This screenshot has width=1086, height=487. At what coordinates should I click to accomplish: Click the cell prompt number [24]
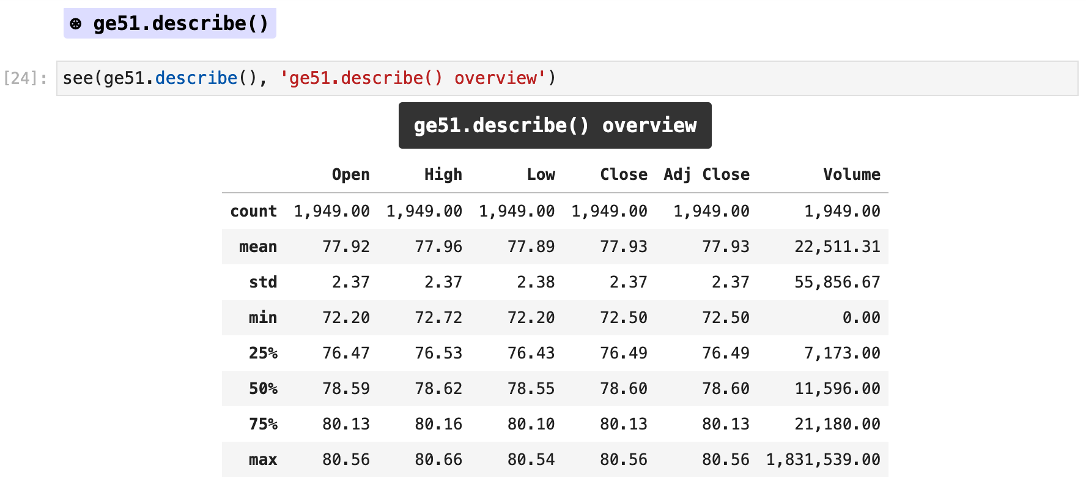pos(25,78)
